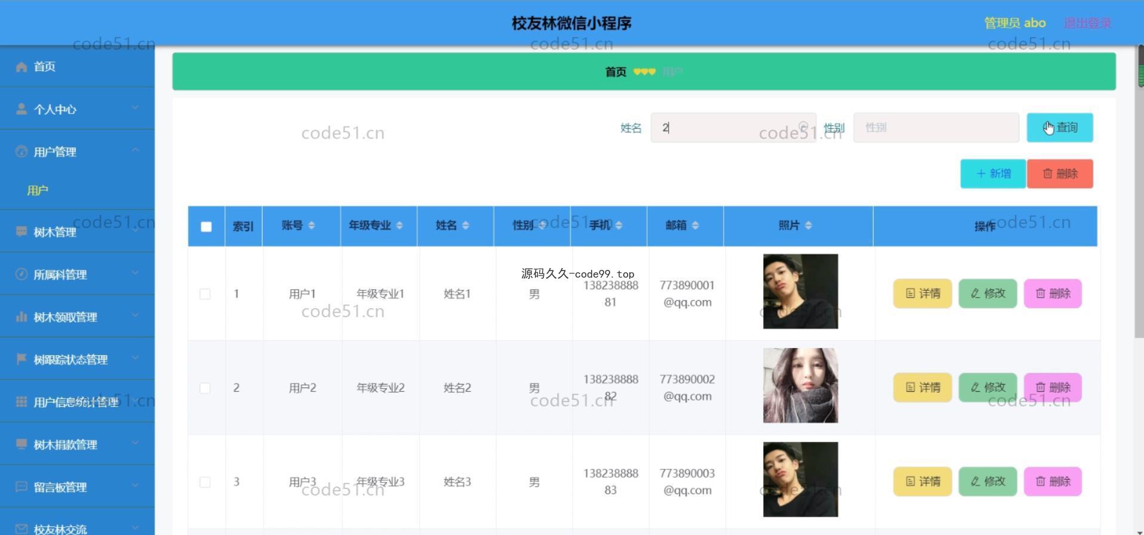
Task: Click the photo thumbnail of 用户1
Action: tap(800, 291)
